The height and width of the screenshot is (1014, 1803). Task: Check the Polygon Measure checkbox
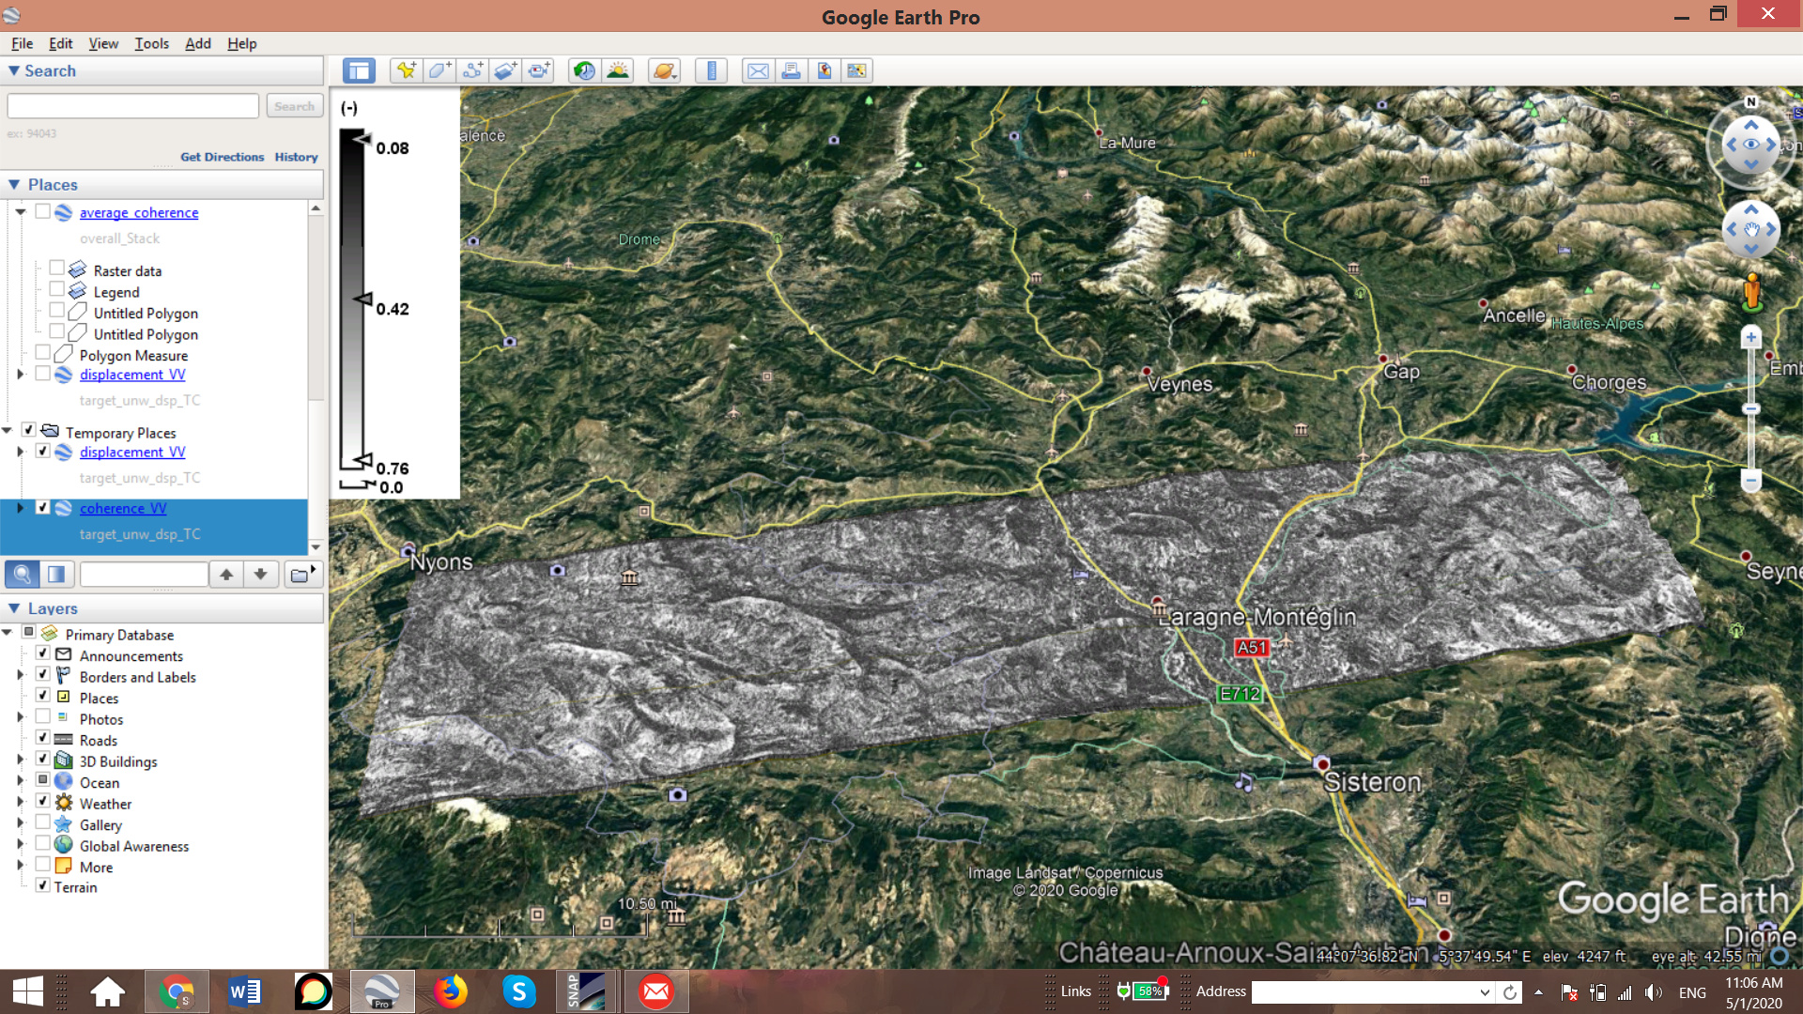pyautogui.click(x=42, y=353)
